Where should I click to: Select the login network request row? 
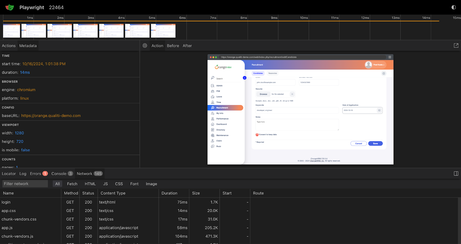229,202
